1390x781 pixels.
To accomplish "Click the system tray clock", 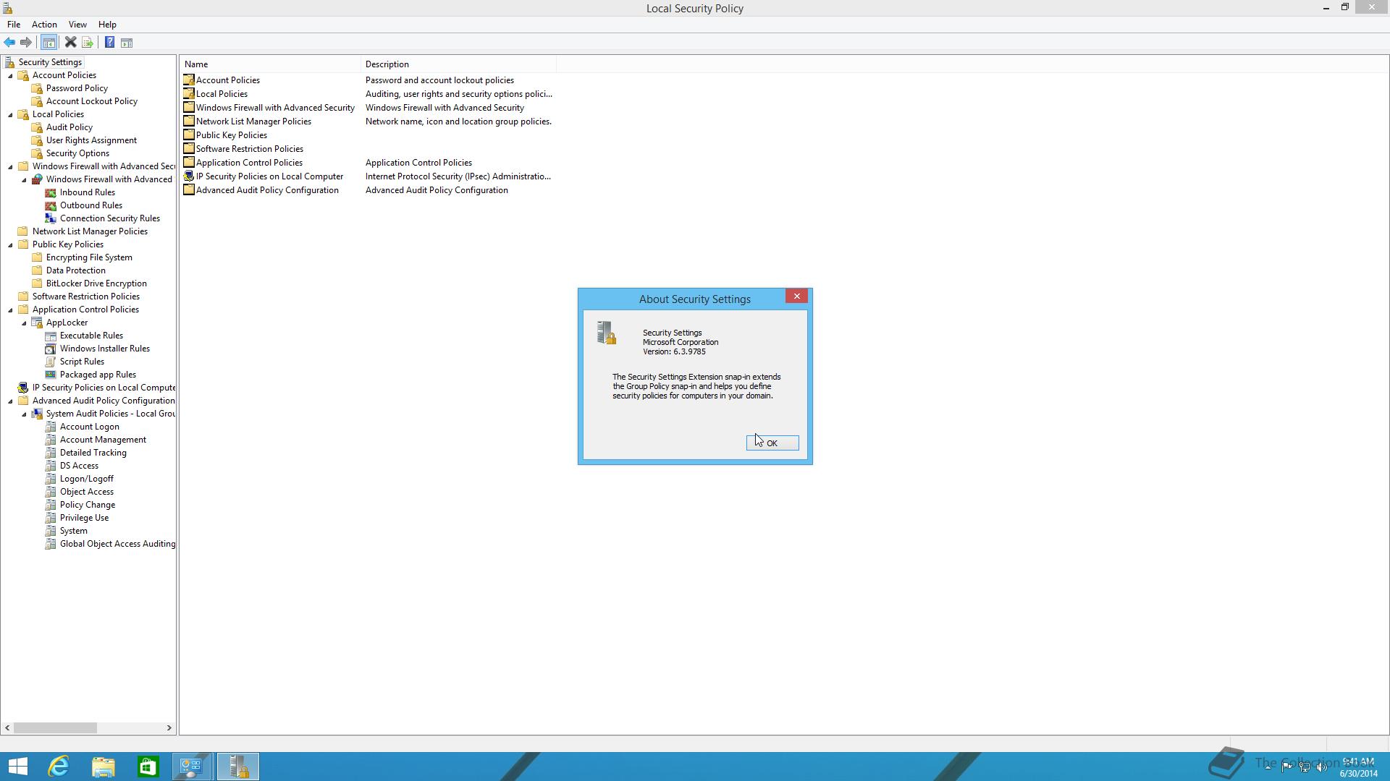I will (x=1358, y=767).
